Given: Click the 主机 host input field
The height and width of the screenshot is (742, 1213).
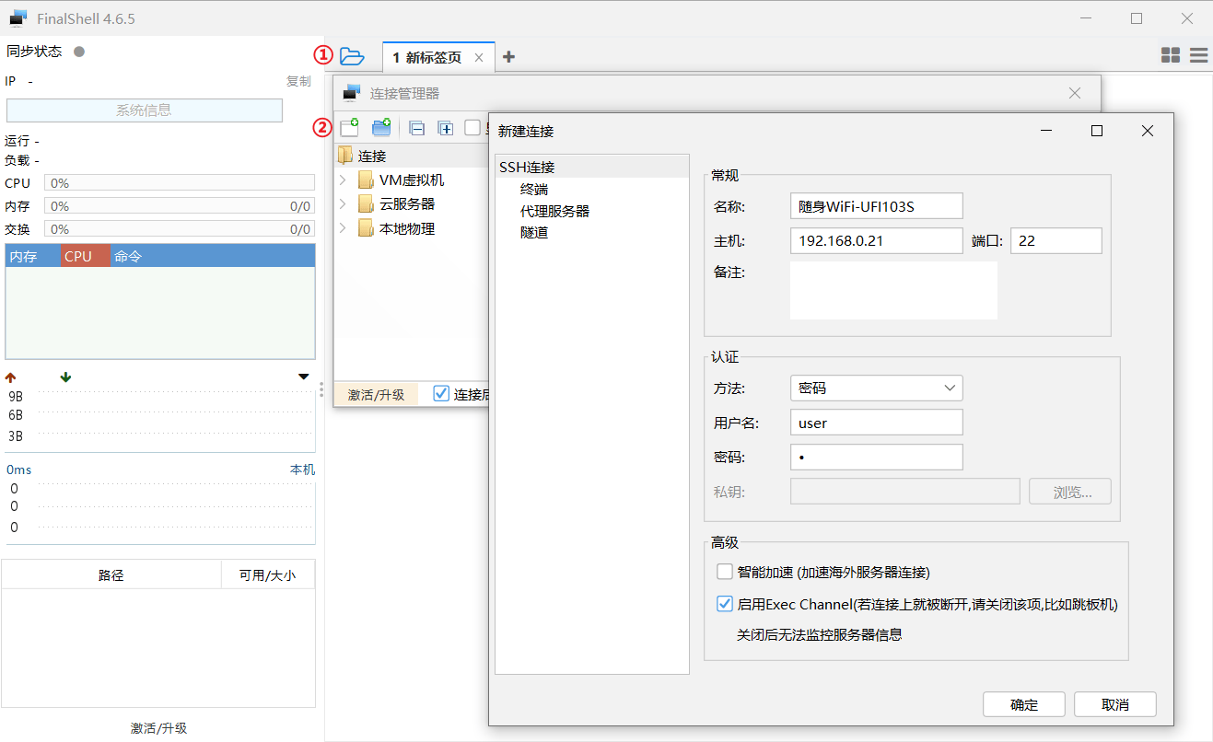Looking at the screenshot, I should [x=876, y=241].
